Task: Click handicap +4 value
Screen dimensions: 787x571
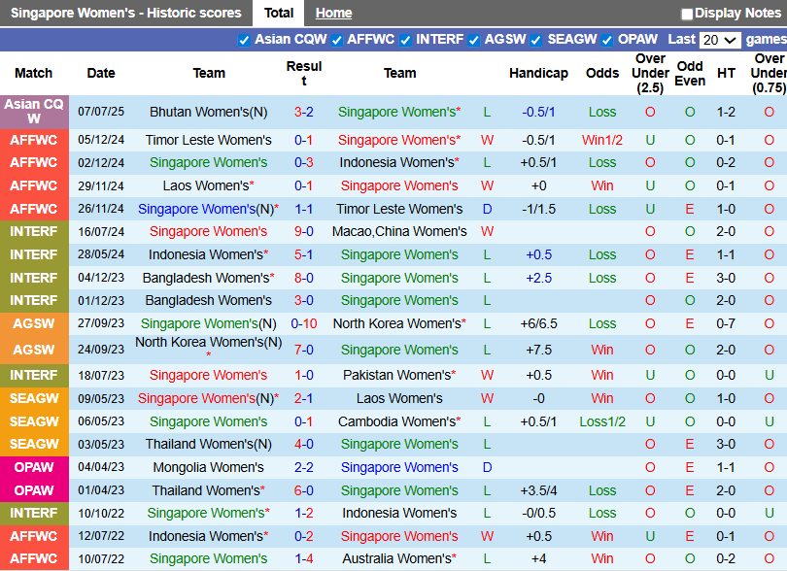Action: 538,558
